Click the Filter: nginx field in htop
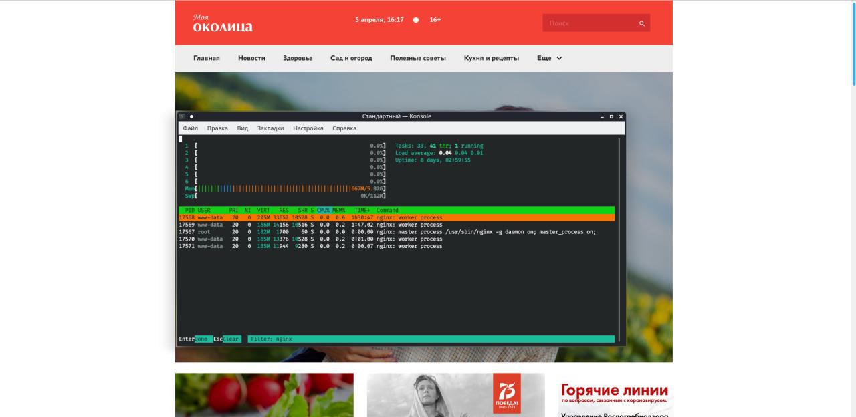 (x=431, y=339)
